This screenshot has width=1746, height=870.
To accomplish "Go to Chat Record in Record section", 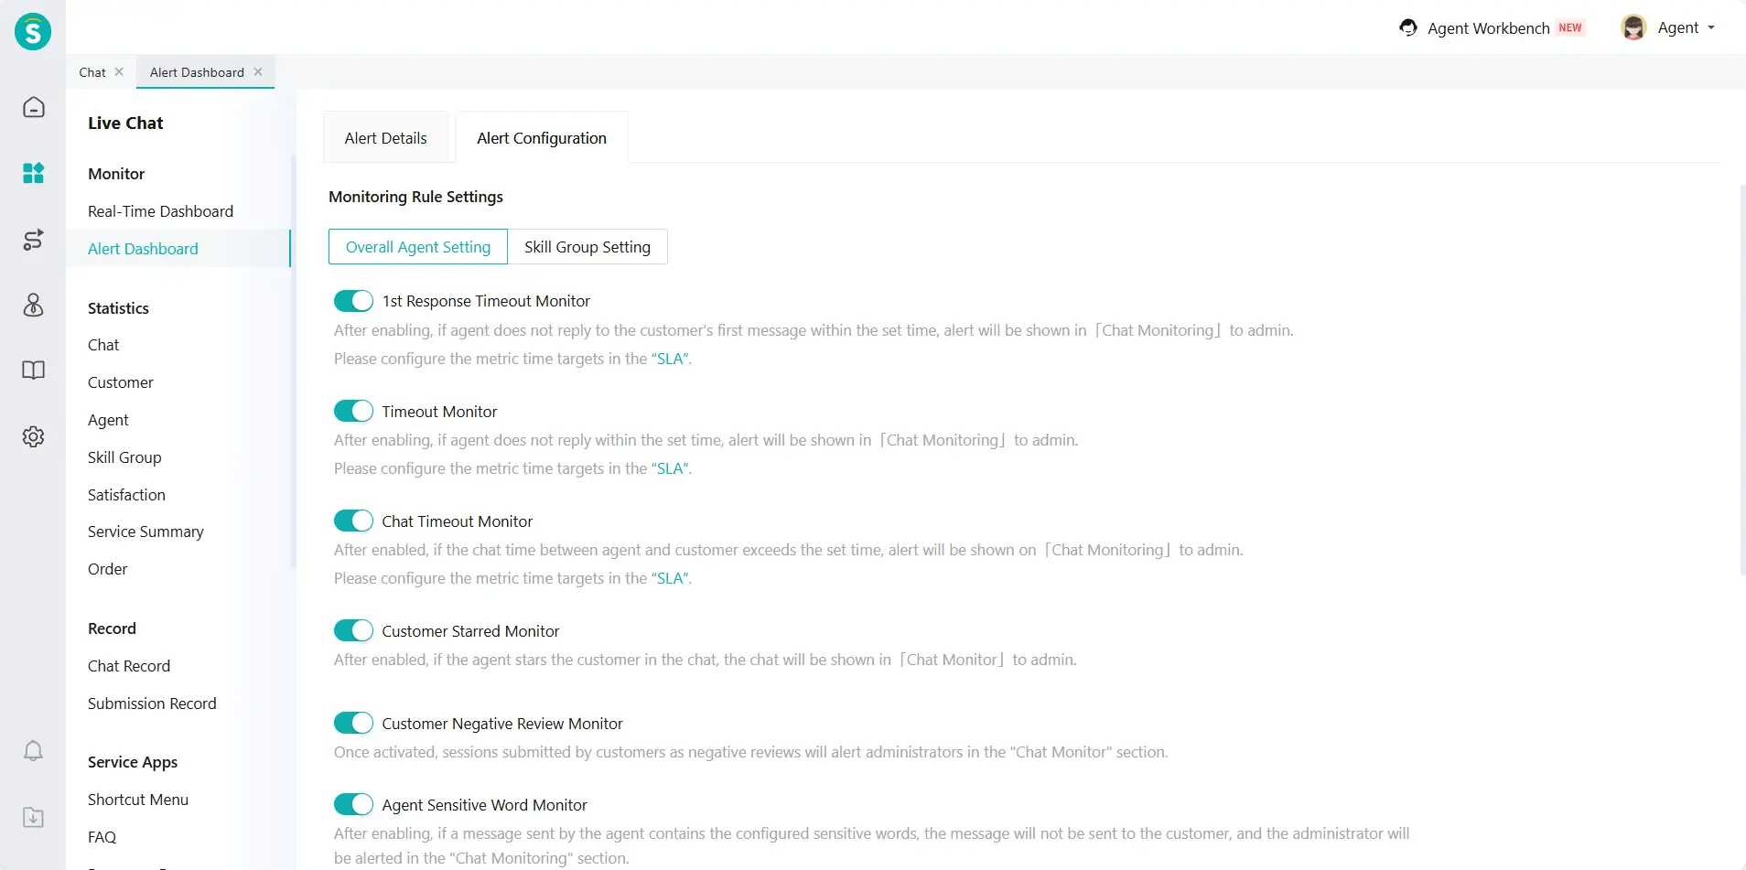I will pyautogui.click(x=129, y=666).
